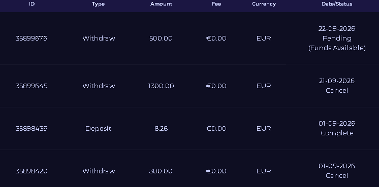The image size is (379, 187).
Task: Click the Cancel status dated 21-09-2026
Action: pos(337,91)
